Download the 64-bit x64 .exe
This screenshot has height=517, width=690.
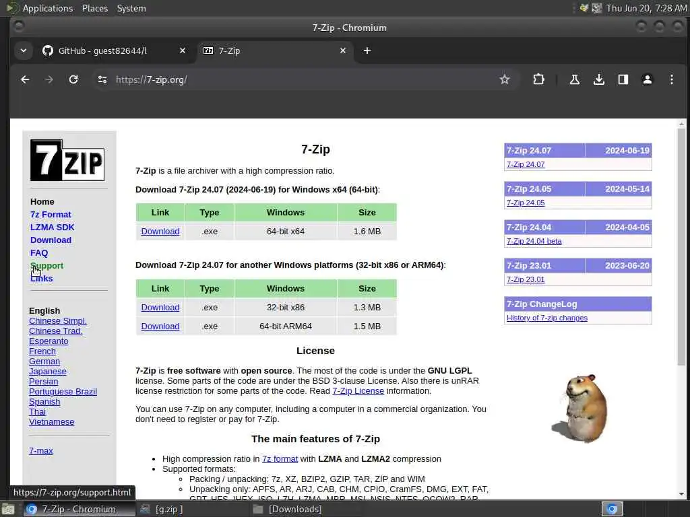point(160,232)
